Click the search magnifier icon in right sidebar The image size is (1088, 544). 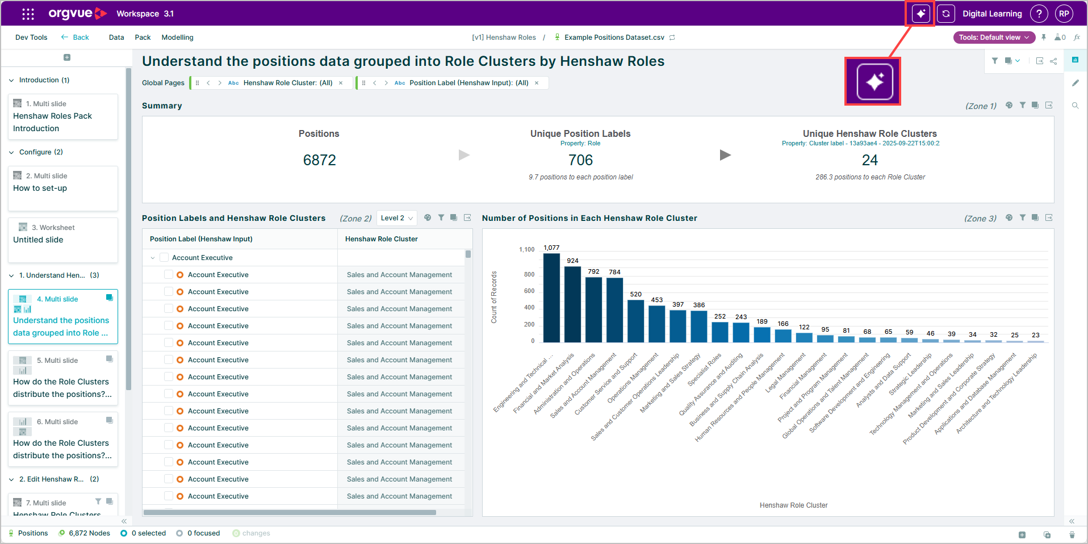coord(1075,106)
